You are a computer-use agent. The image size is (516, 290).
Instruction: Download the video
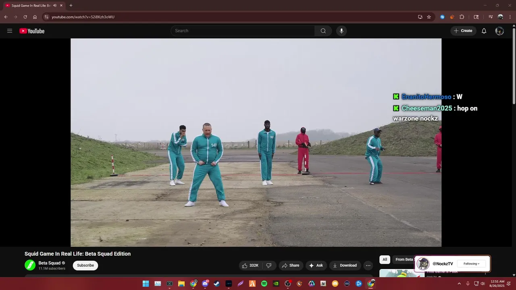[x=345, y=265]
